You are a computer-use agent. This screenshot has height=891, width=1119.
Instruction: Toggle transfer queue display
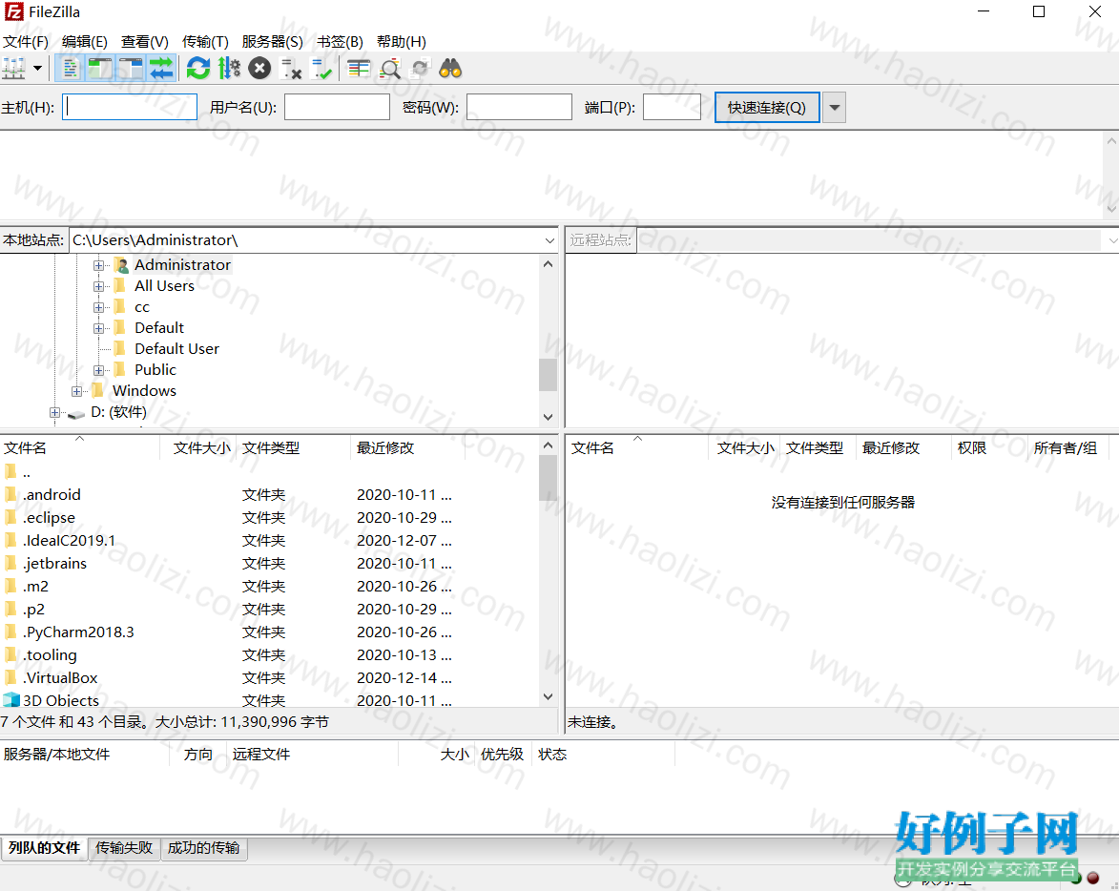161,69
